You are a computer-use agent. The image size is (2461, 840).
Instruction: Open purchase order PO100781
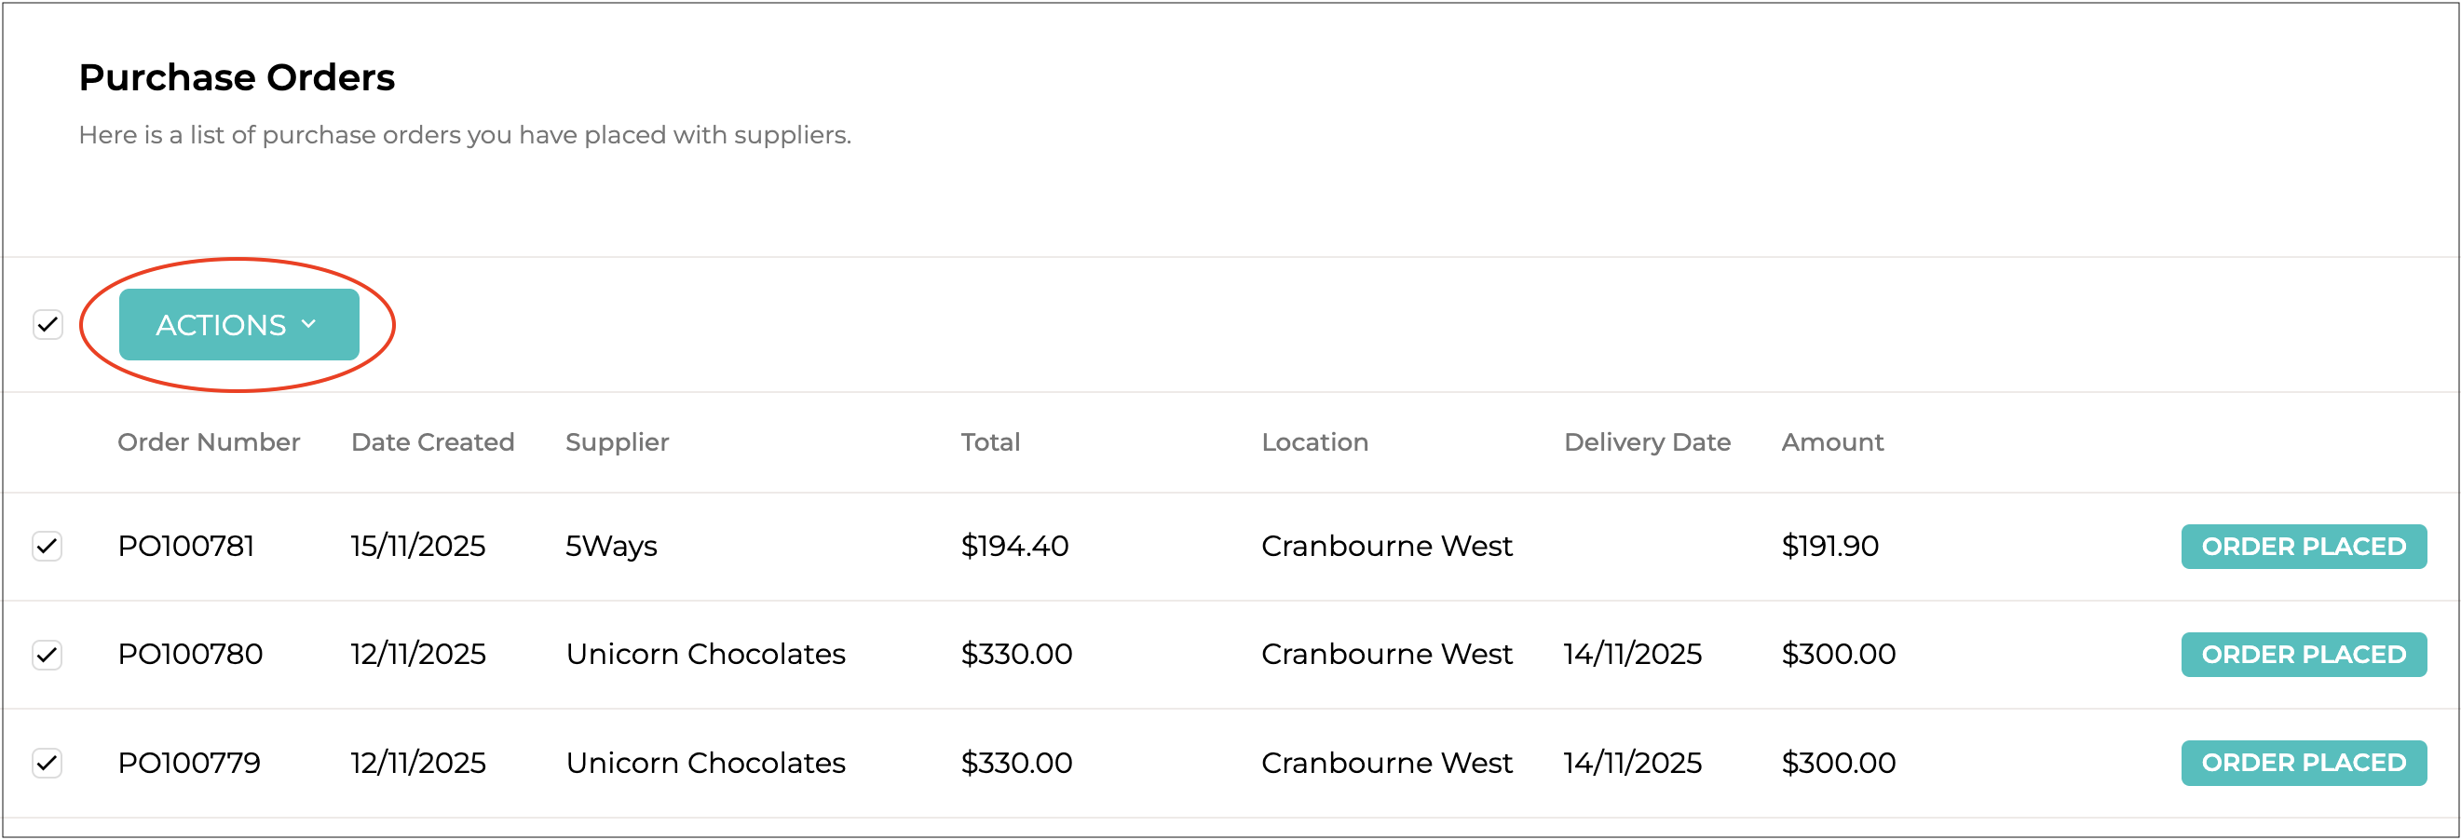coord(186,547)
